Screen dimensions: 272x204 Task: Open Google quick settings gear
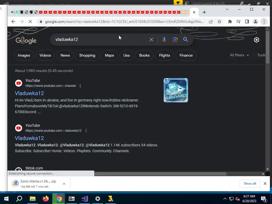pyautogui.click(x=257, y=40)
